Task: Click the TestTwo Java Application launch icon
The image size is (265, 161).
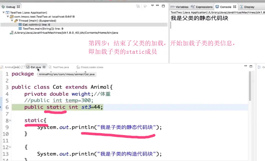Action: (8, 13)
